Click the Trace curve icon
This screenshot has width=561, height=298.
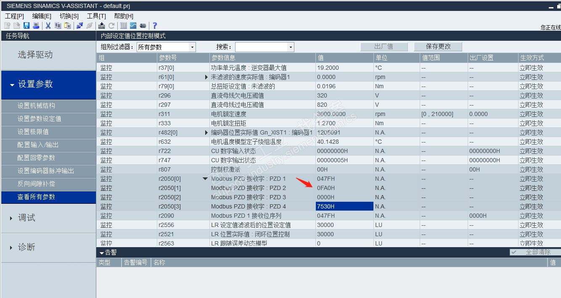pyautogui.click(x=133, y=26)
